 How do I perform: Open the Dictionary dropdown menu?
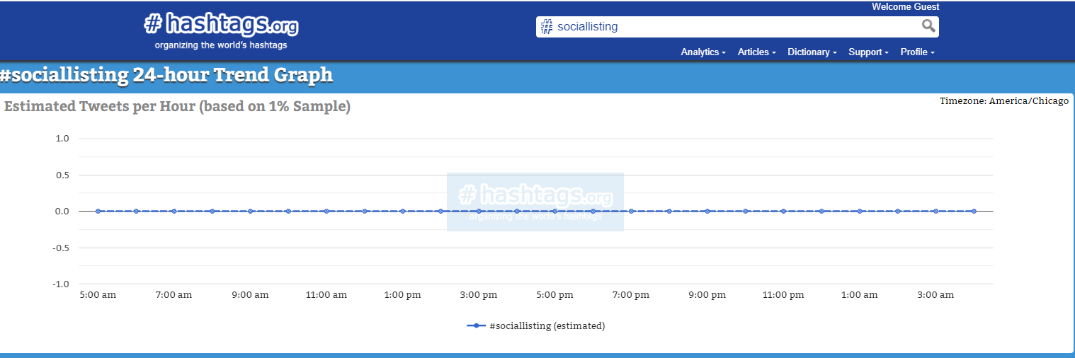pos(812,52)
